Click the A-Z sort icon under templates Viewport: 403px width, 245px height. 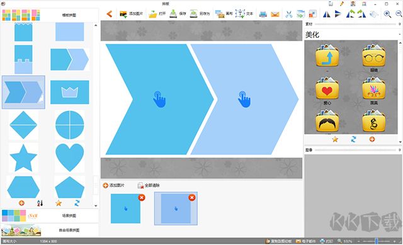click(40, 203)
